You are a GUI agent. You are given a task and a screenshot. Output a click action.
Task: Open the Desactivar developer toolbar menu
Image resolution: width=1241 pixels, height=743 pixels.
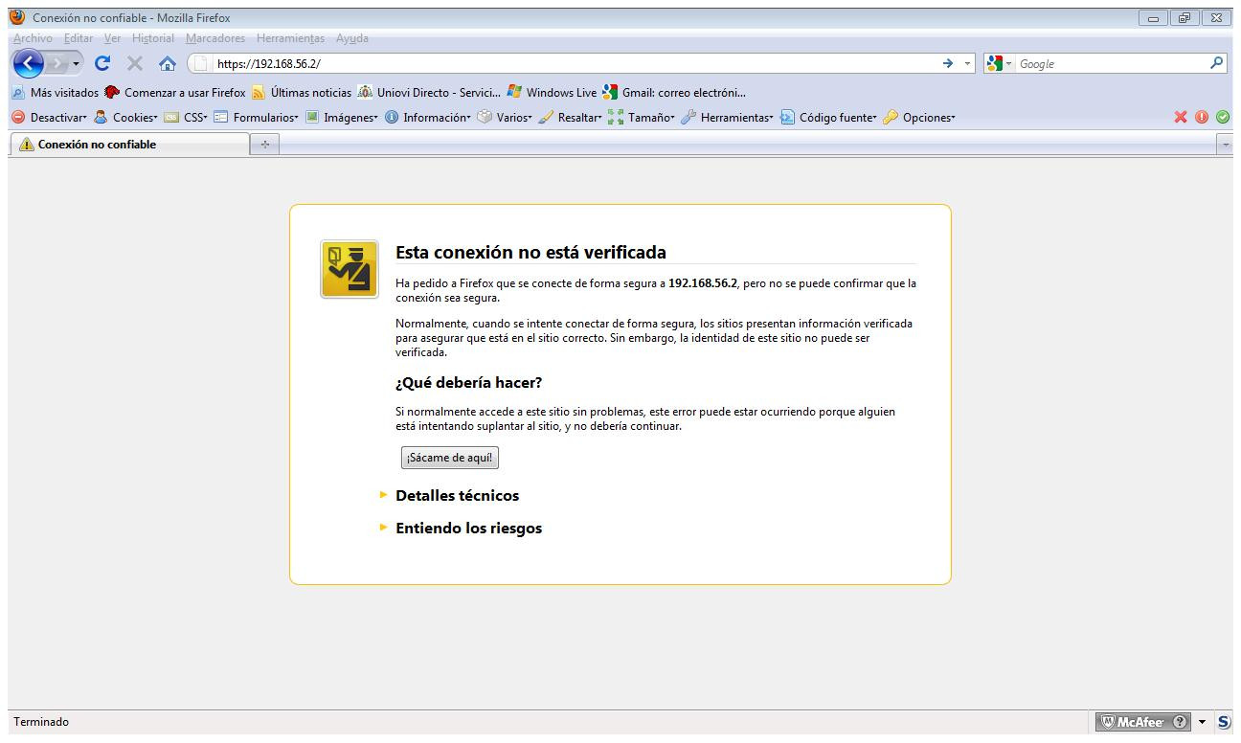point(49,118)
